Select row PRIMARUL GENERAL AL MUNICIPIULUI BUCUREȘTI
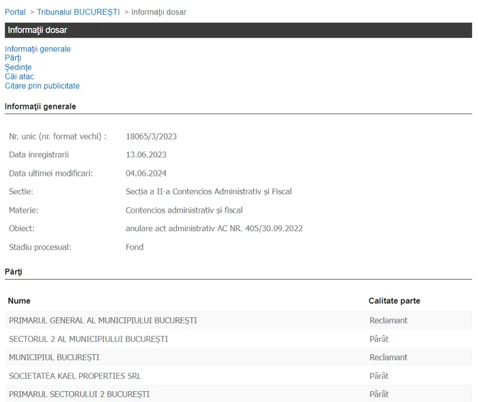478x402 pixels. tap(238, 321)
